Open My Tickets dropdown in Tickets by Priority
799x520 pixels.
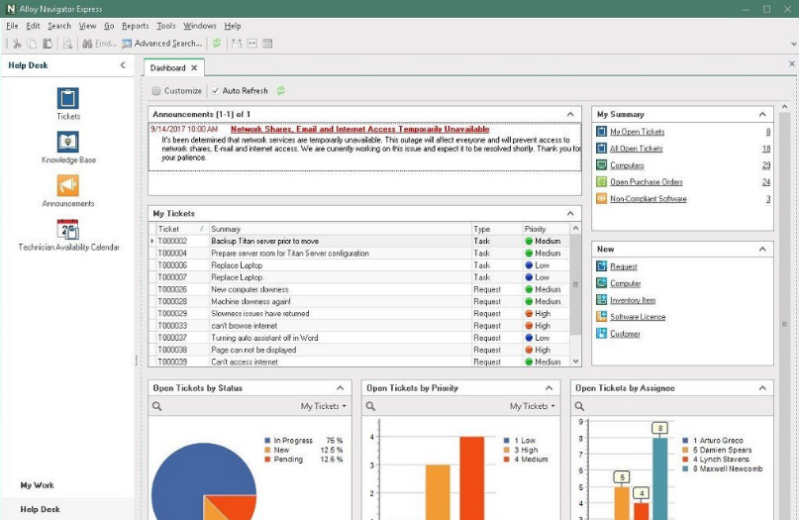click(532, 406)
